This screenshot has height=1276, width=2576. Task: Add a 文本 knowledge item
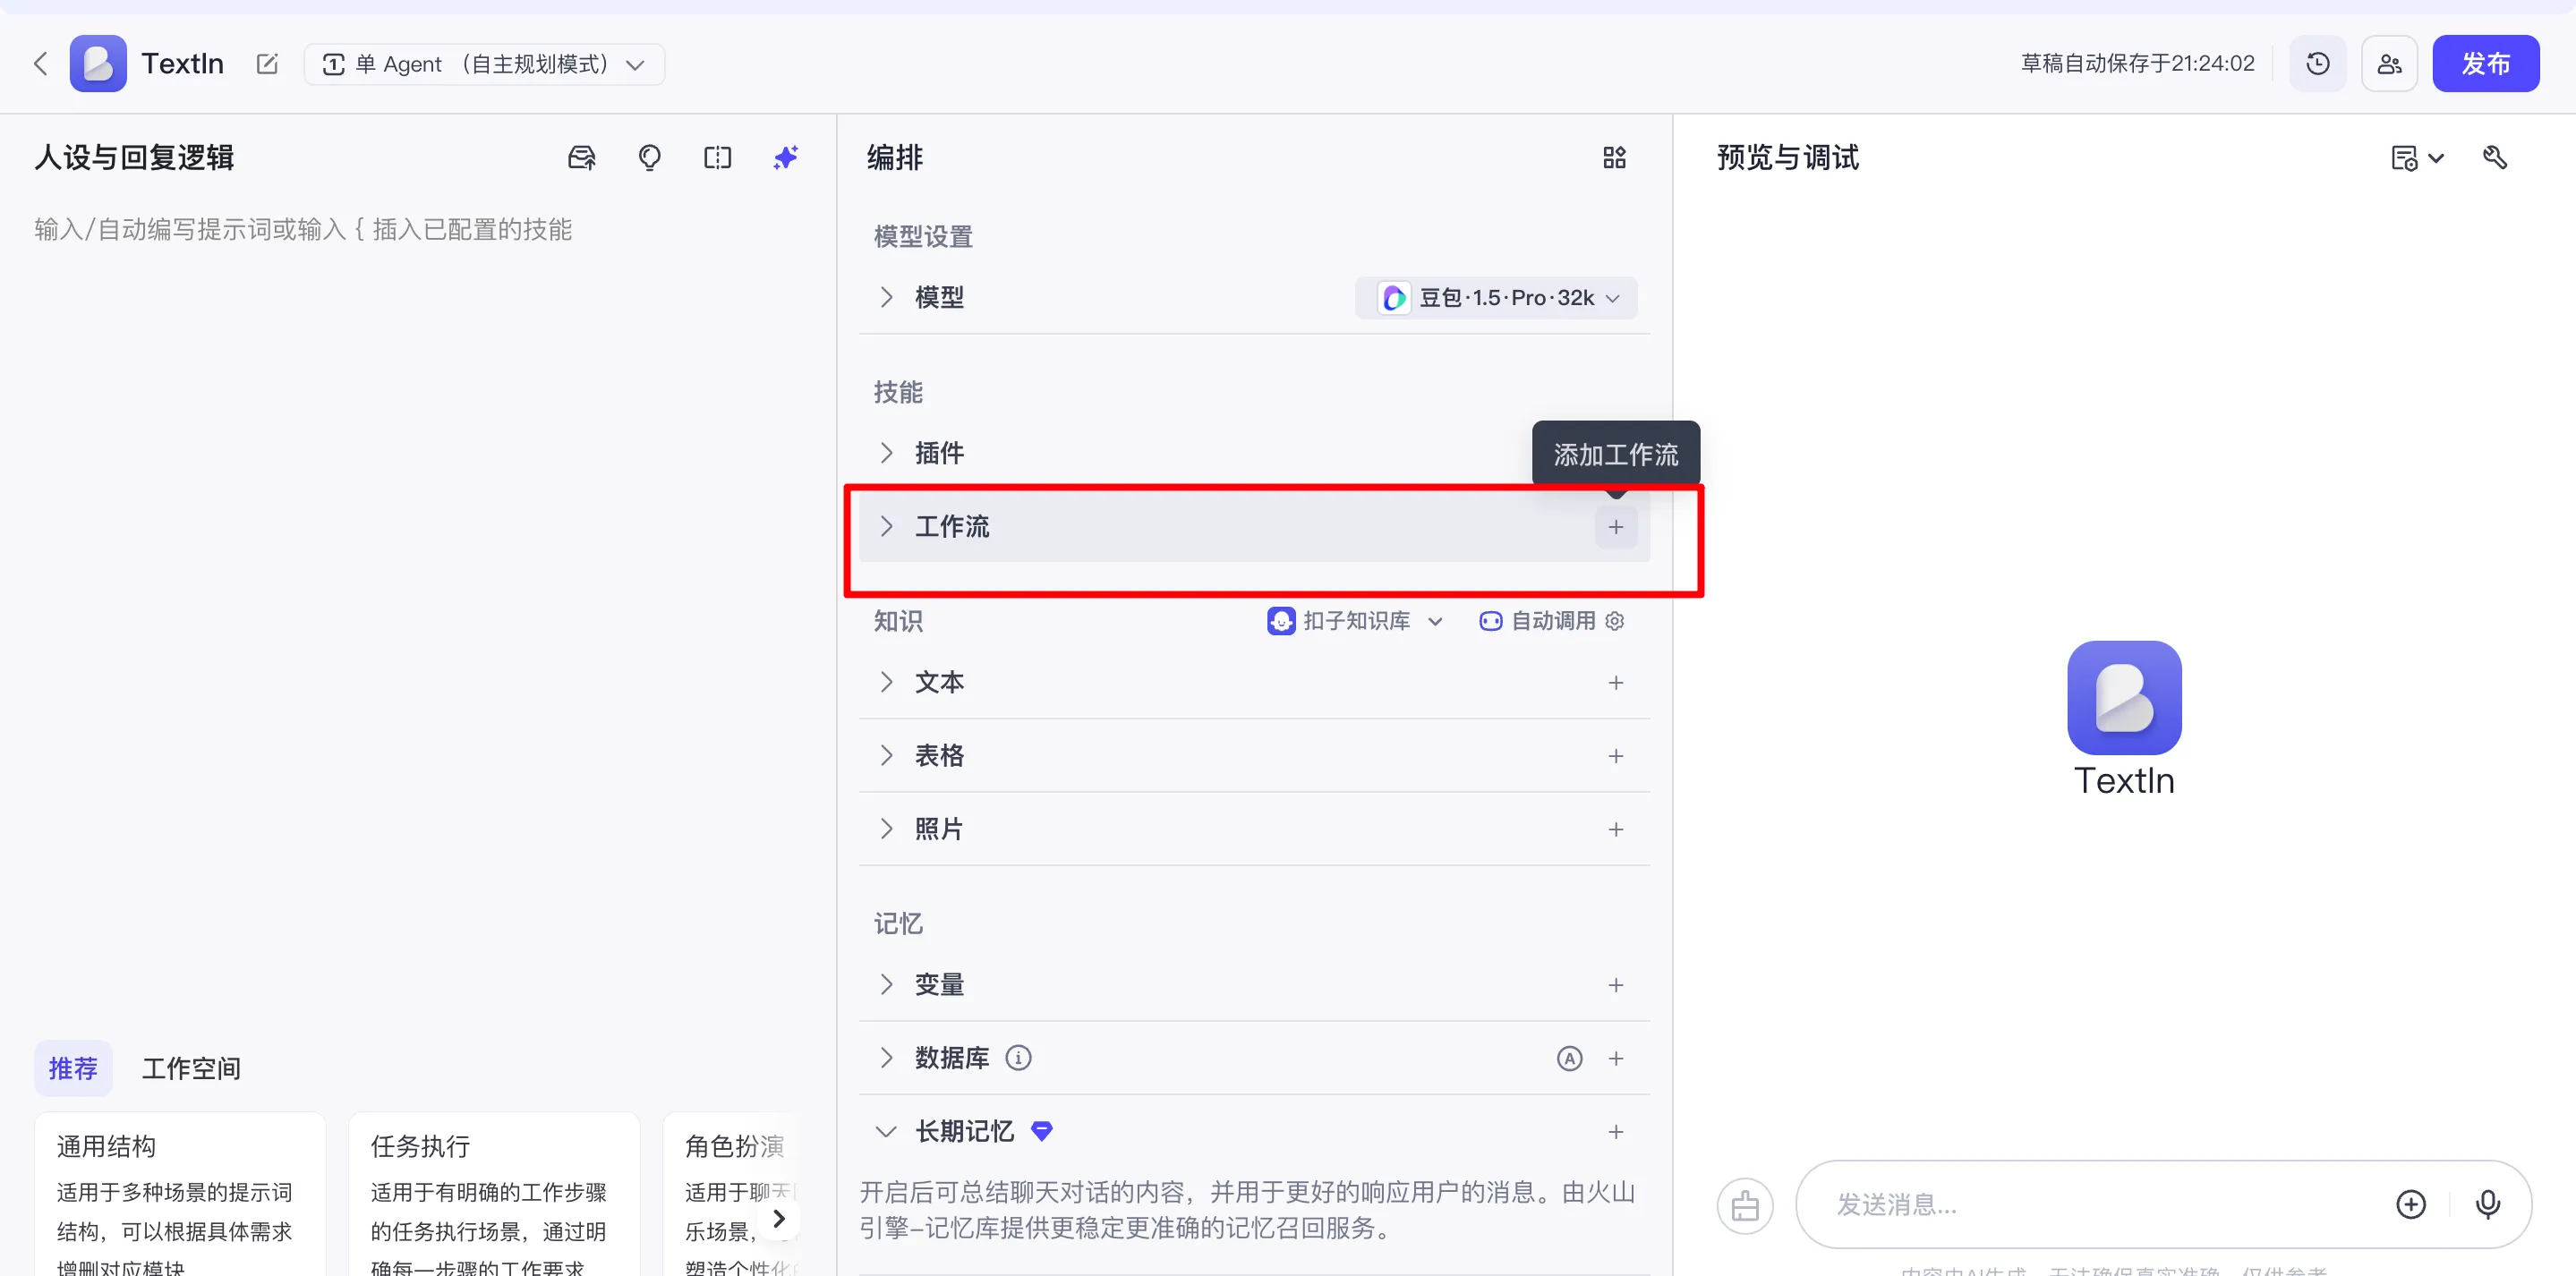(x=1616, y=683)
